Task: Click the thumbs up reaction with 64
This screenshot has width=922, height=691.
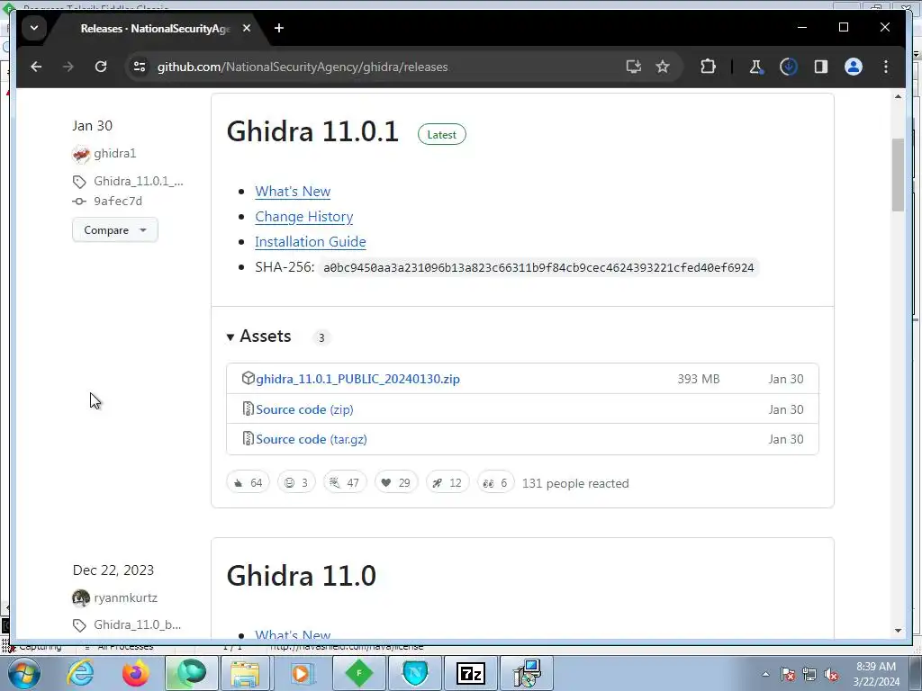Action: click(x=249, y=483)
